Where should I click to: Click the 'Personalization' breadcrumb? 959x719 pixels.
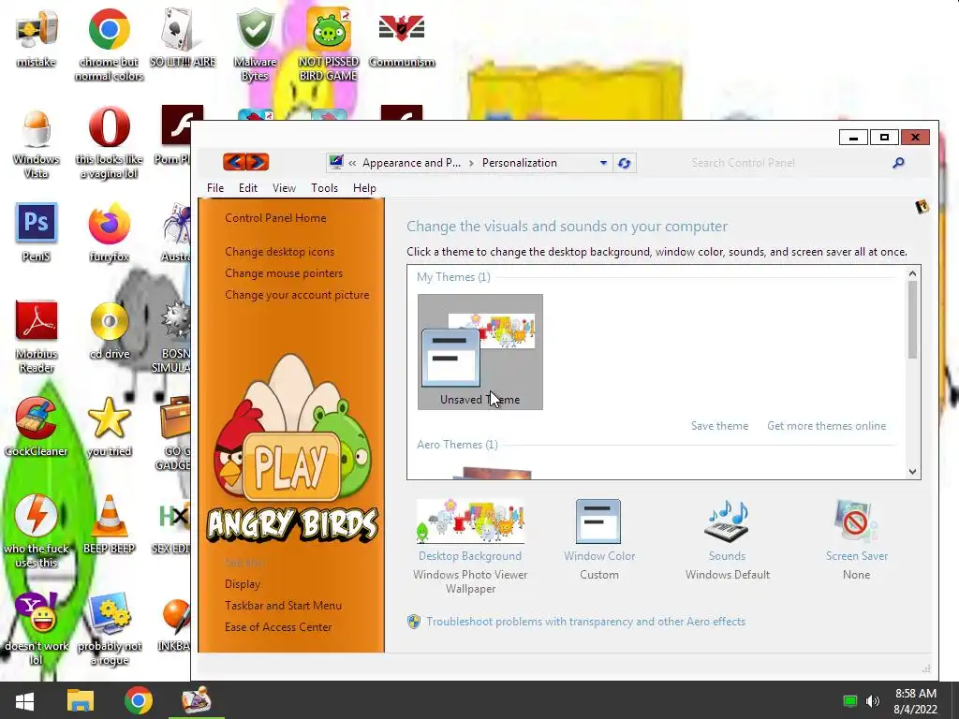(x=519, y=163)
